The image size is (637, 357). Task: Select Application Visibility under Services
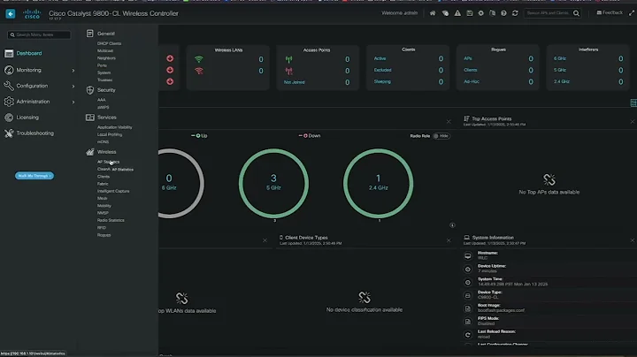point(114,127)
